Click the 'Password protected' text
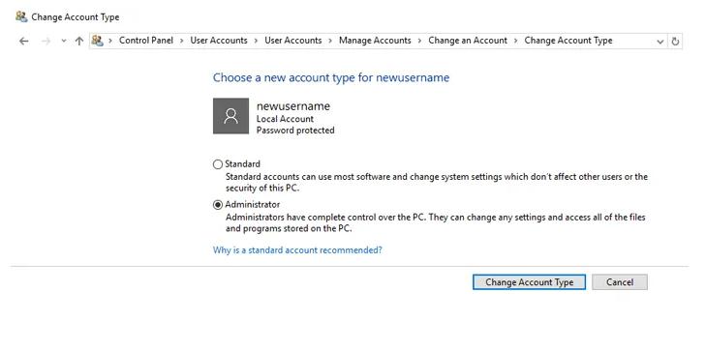The height and width of the screenshot is (351, 706). pos(295,131)
